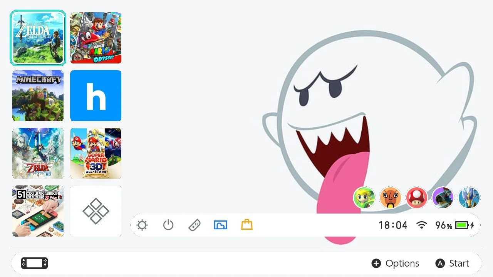This screenshot has width=493, height=277.
Task: Launch Zelda Breath of the Wild
Action: click(38, 38)
